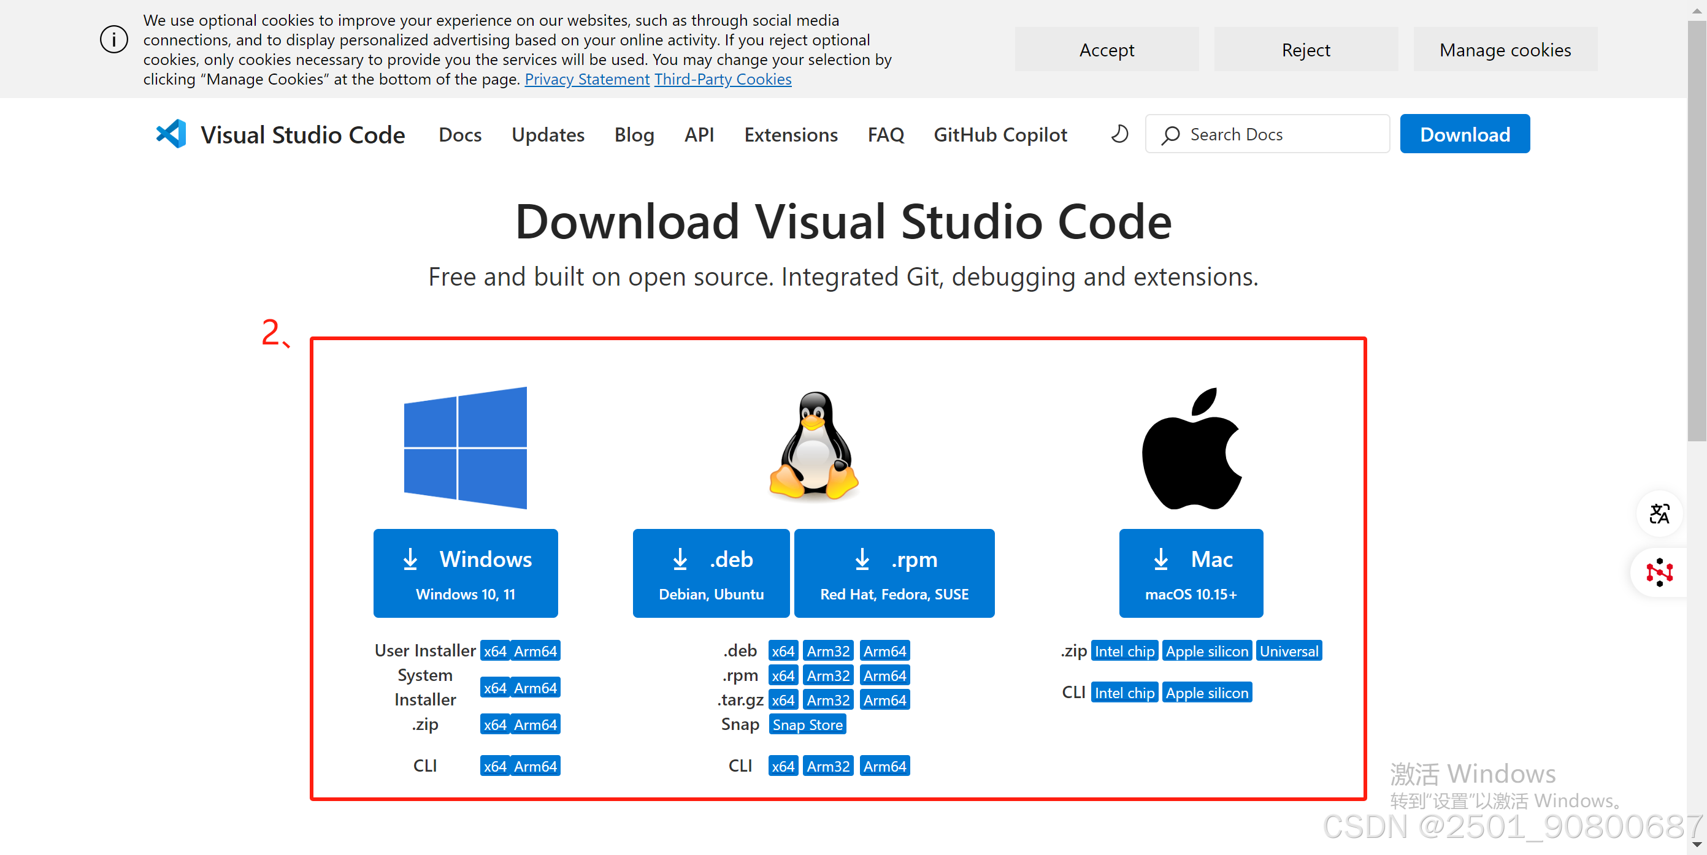The image size is (1707, 855).
Task: Accept optional cookies
Action: point(1106,50)
